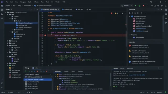The width and height of the screenshot is (168, 94).
Task: Collapse the Properties section in Structure
Action: pos(129,35)
